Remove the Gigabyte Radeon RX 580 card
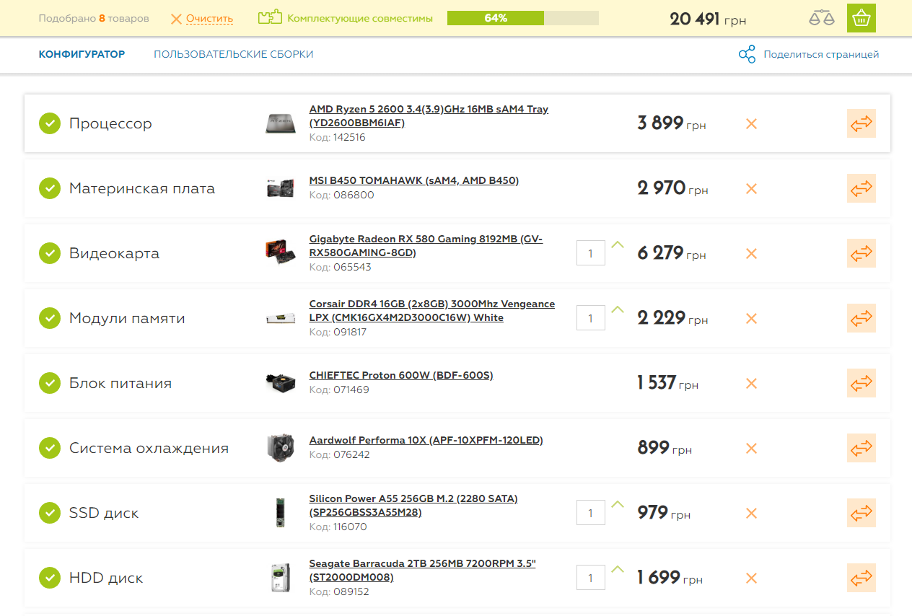 (x=751, y=253)
